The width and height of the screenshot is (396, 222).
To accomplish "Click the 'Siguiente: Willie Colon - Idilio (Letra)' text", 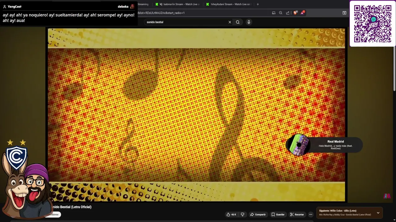I will 338,211.
